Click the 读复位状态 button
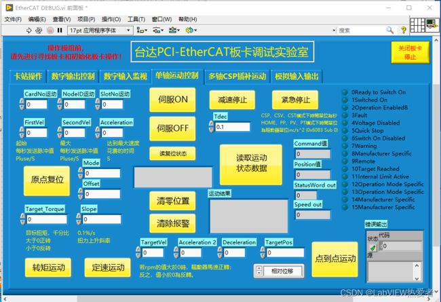This screenshot has width=441, height=302. click(172, 153)
